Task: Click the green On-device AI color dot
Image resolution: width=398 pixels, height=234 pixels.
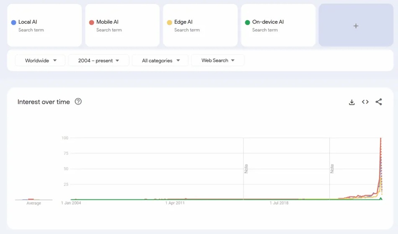Action: [248, 22]
